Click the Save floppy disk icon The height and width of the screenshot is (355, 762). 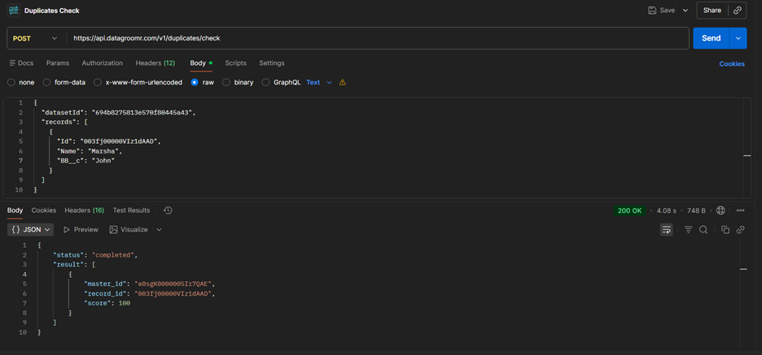pyautogui.click(x=652, y=11)
